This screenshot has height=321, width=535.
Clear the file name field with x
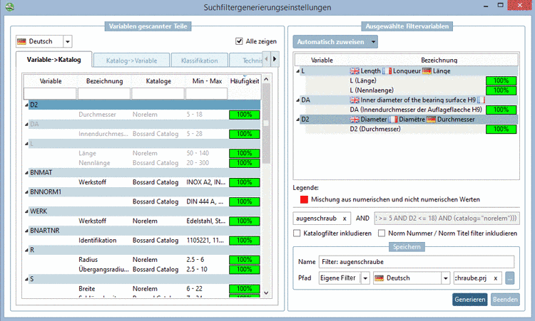(x=496, y=278)
